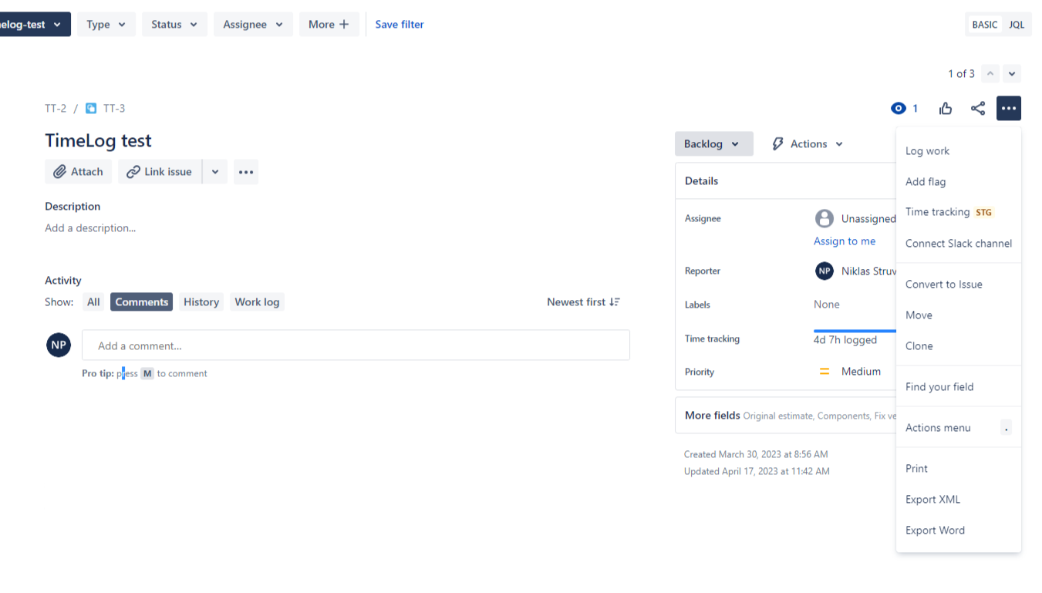Vote using the thumbs up icon
This screenshot has height=593, width=1042.
[x=945, y=108]
